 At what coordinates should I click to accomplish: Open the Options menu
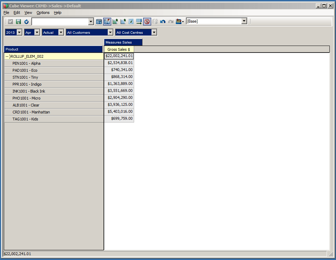click(43, 13)
